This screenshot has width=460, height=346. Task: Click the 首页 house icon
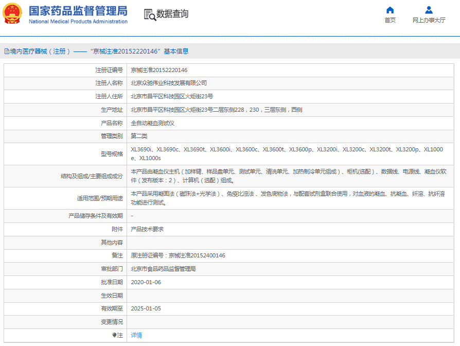[390, 10]
